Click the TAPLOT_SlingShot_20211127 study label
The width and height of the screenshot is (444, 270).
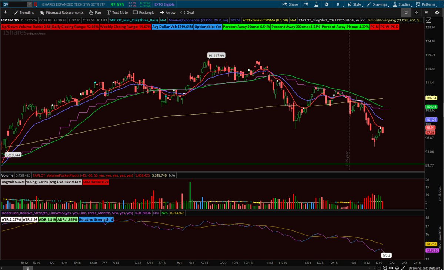tap(328, 20)
